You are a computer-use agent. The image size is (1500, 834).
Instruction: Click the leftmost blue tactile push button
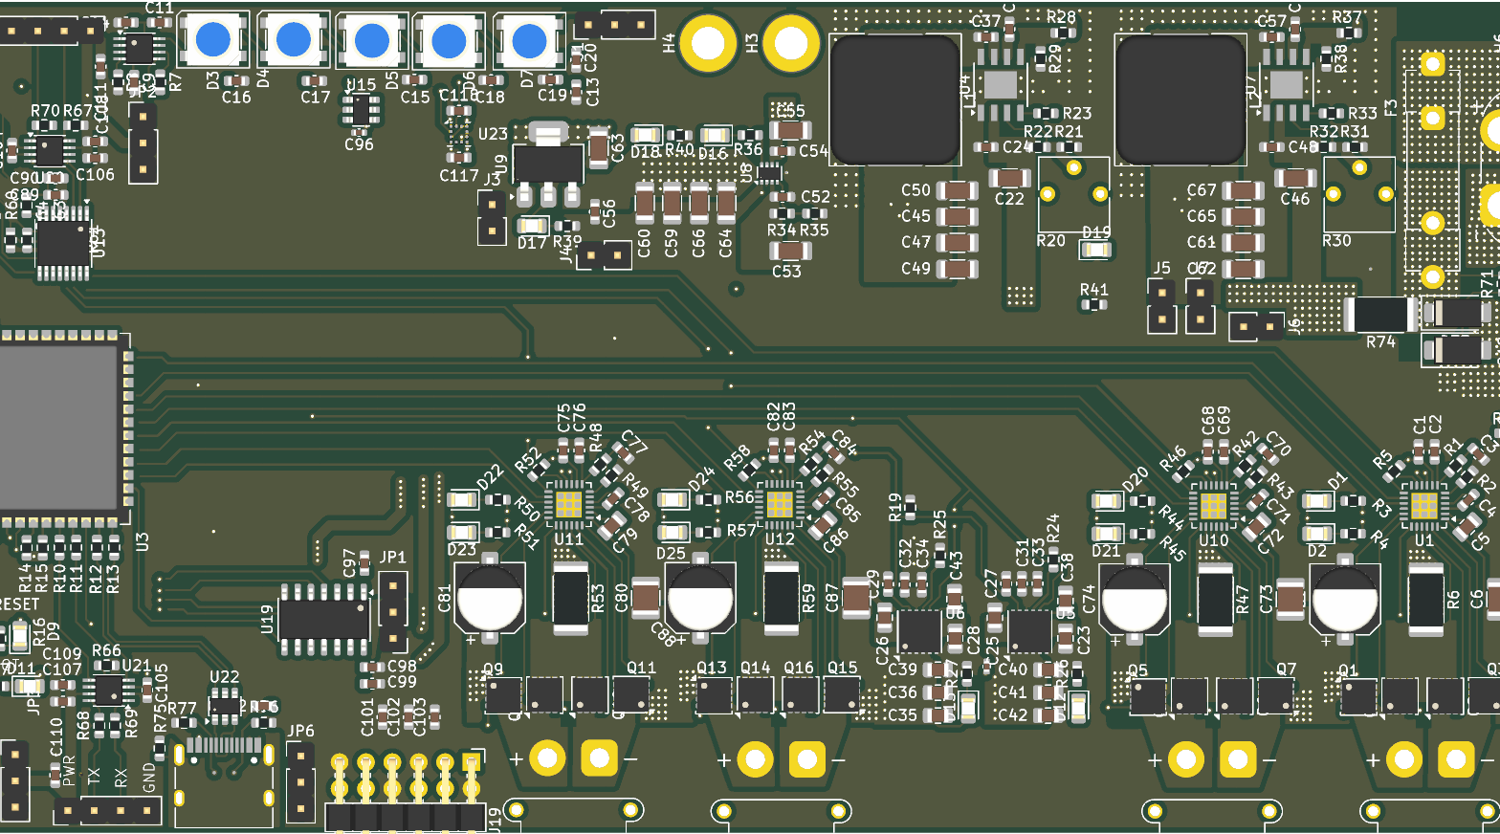pos(212,40)
